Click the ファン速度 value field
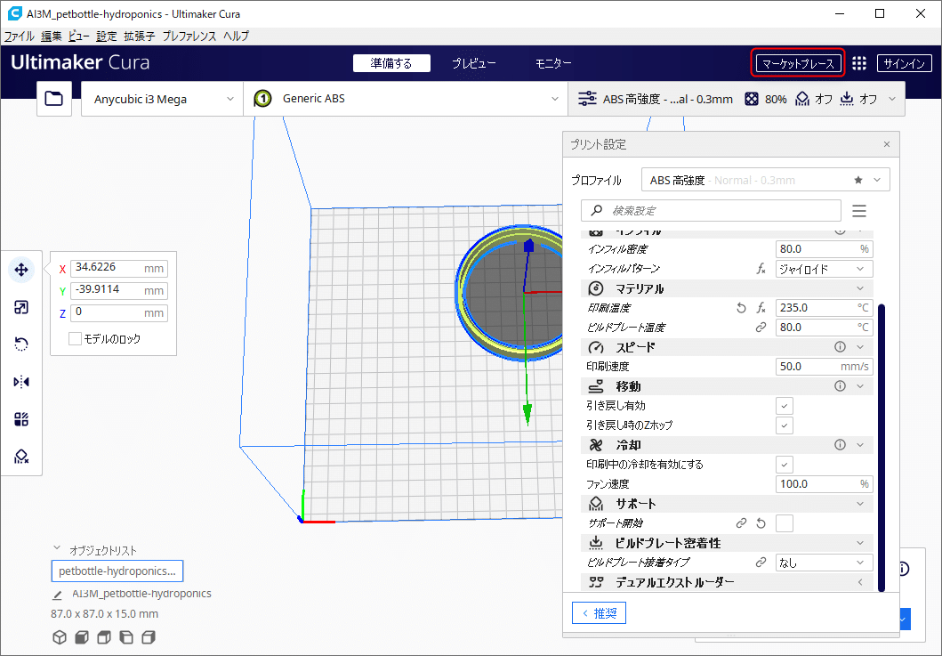 pyautogui.click(x=825, y=484)
